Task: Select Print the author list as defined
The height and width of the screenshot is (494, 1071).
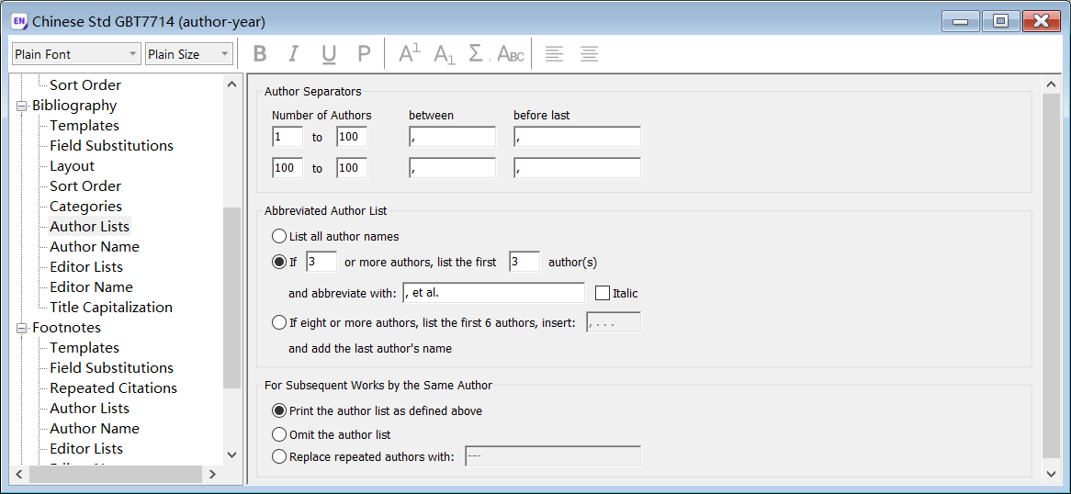Action: [x=278, y=410]
